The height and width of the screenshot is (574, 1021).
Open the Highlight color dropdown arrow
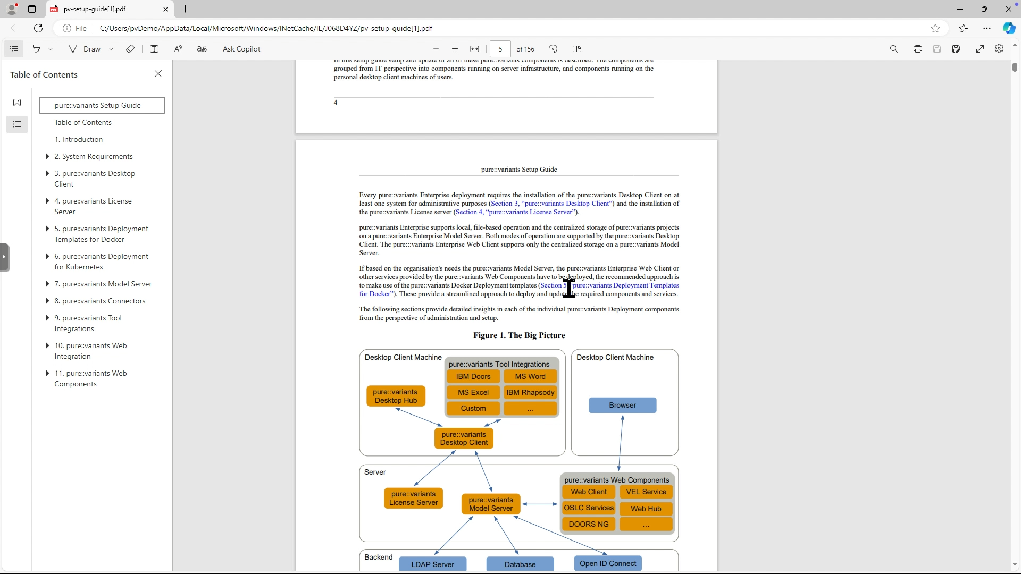pyautogui.click(x=51, y=49)
